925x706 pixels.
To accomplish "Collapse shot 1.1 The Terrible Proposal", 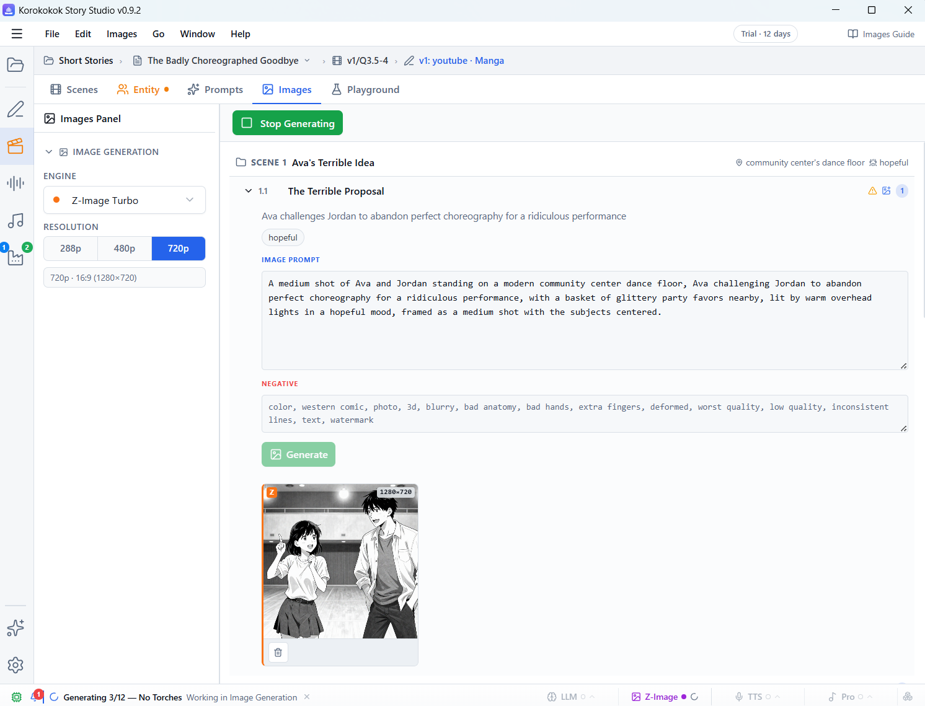I will (x=249, y=191).
